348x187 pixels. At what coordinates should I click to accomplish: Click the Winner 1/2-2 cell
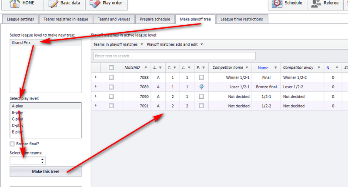click(x=302, y=77)
